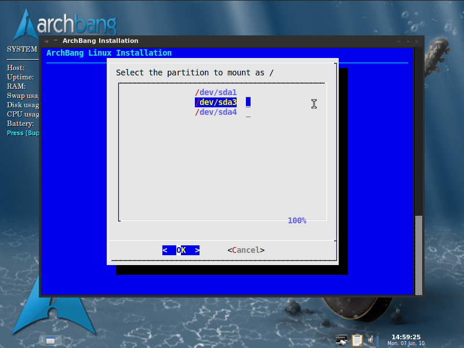Screen dimensions: 464x348
Task: Click the ArchBang Installation taskbar window icon
Action: coord(50,340)
